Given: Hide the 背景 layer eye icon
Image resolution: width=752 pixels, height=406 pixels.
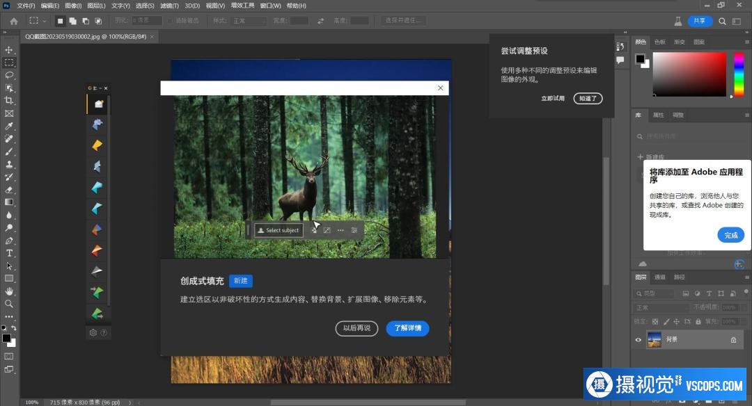Looking at the screenshot, I should click(639, 340).
